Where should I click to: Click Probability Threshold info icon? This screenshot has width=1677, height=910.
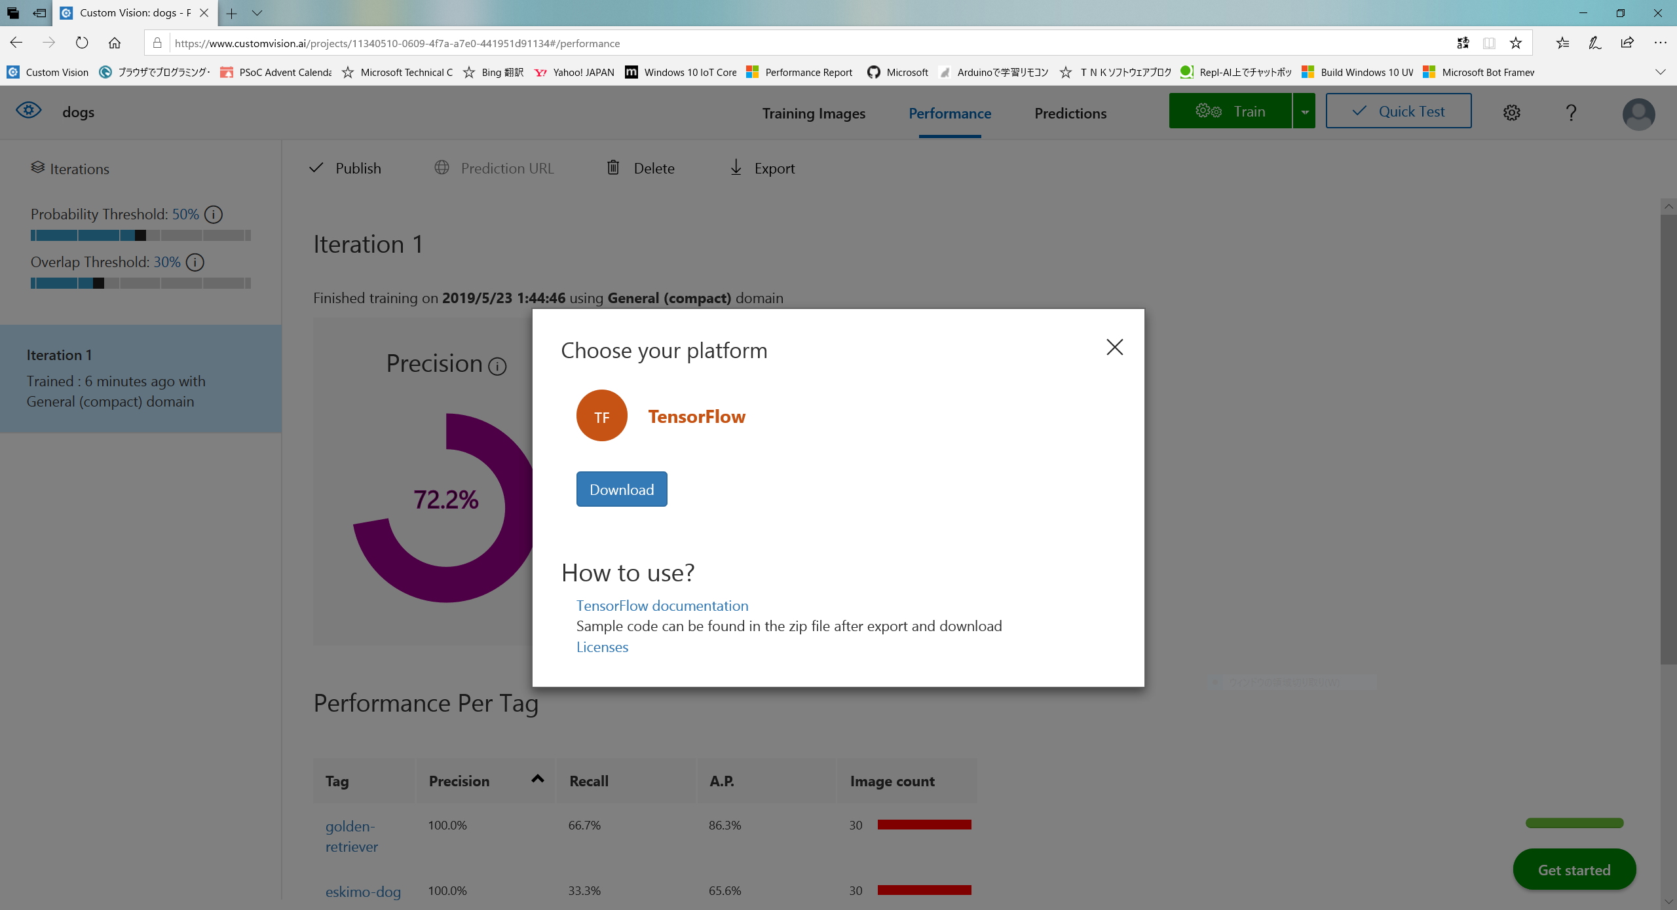(x=214, y=215)
